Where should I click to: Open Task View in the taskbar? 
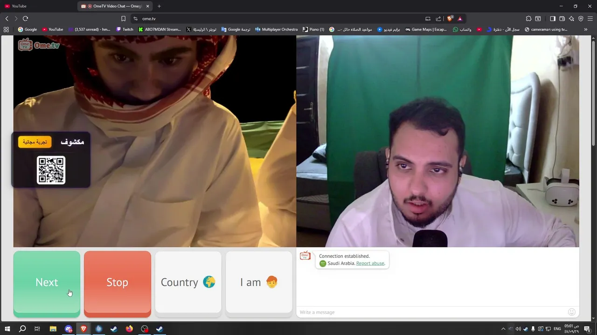pyautogui.click(x=37, y=329)
